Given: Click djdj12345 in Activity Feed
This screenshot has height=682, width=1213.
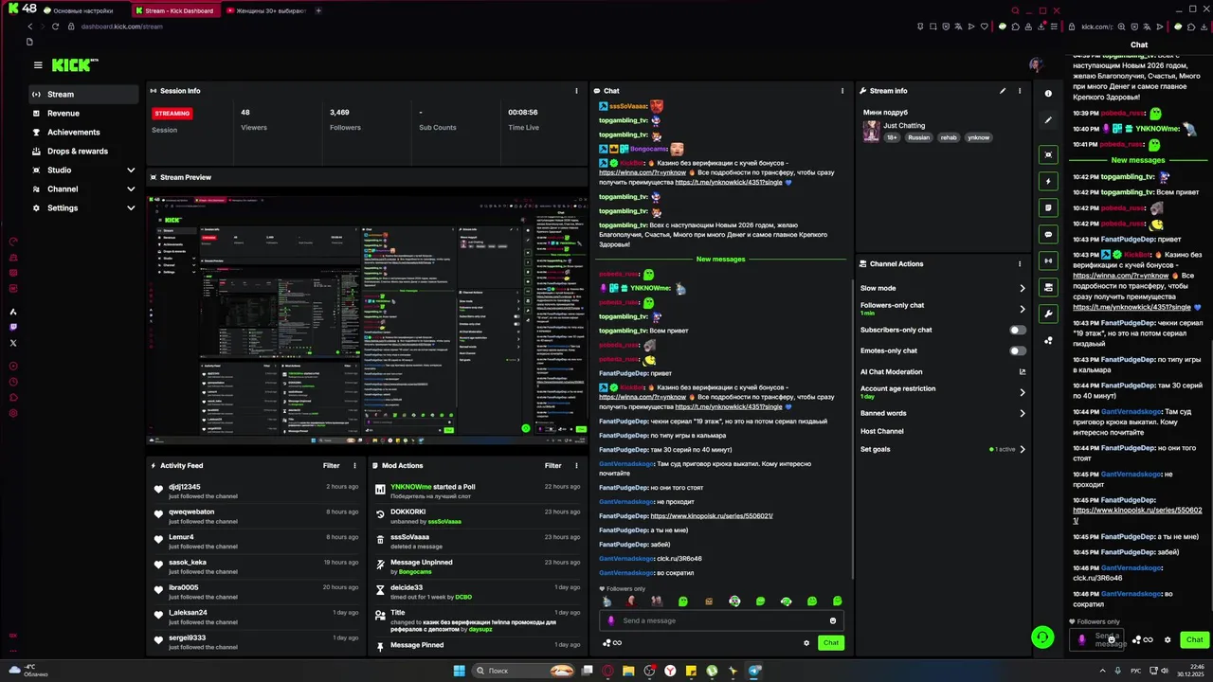Looking at the screenshot, I should click(x=185, y=487).
